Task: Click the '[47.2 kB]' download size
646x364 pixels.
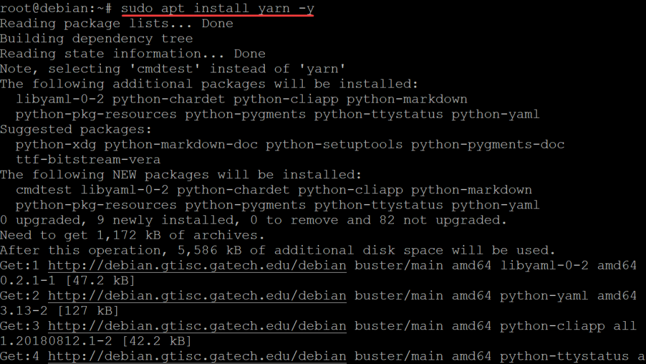Action: (x=96, y=280)
